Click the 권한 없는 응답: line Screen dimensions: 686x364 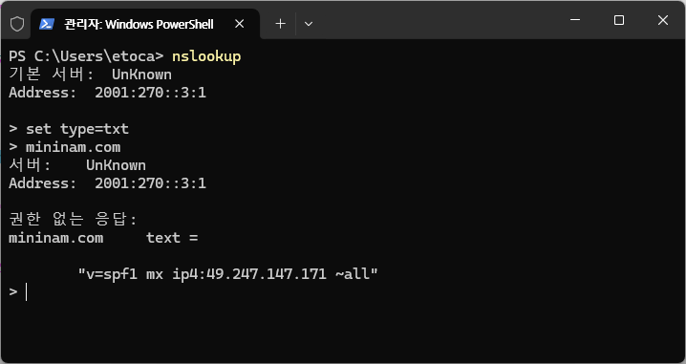pos(73,220)
